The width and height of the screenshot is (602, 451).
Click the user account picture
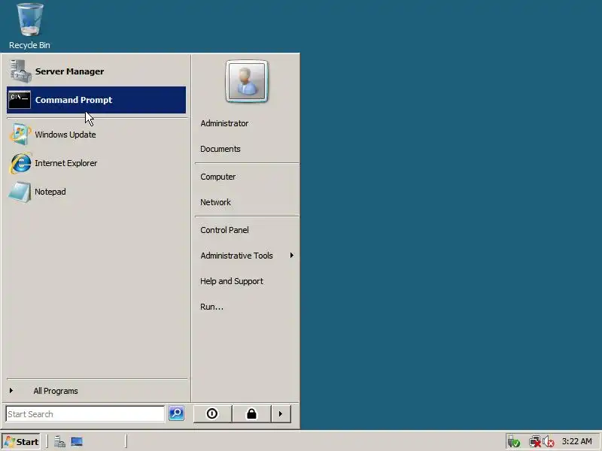coord(247,81)
